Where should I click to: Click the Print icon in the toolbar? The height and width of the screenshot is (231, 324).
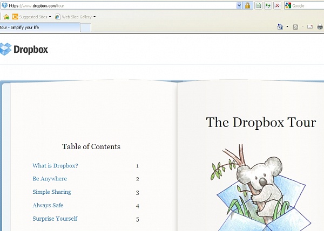pos(320,26)
